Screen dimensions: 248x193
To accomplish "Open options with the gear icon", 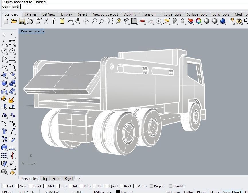I will tap(239, 21).
